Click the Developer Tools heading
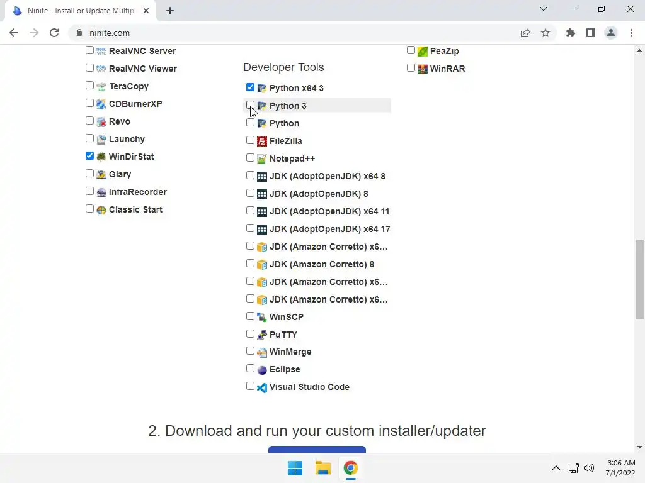 [283, 67]
